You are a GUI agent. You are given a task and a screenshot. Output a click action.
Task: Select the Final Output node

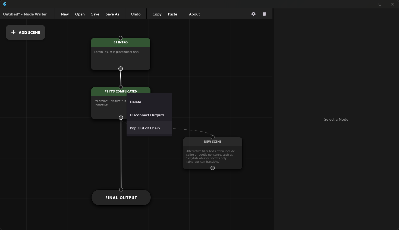[x=121, y=198]
